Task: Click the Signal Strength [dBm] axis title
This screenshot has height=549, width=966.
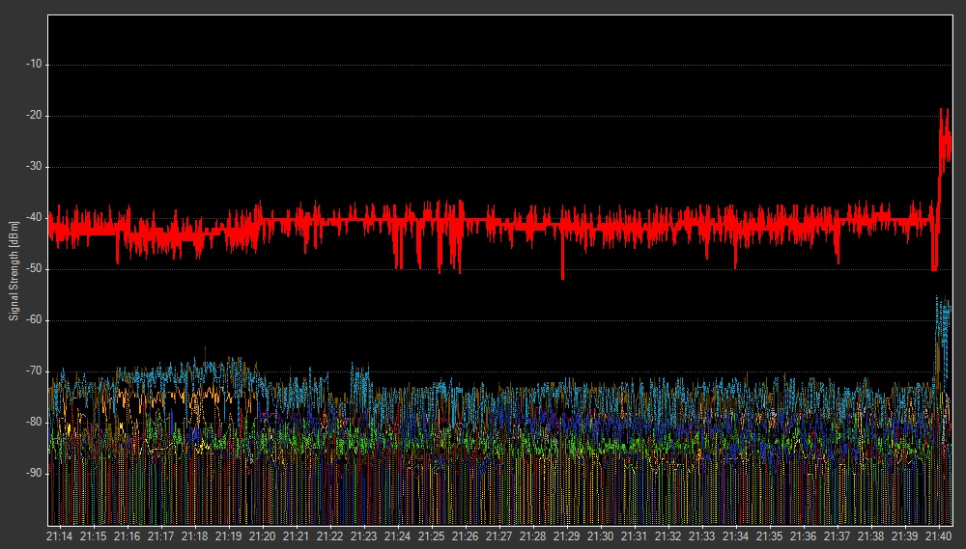Action: (14, 270)
